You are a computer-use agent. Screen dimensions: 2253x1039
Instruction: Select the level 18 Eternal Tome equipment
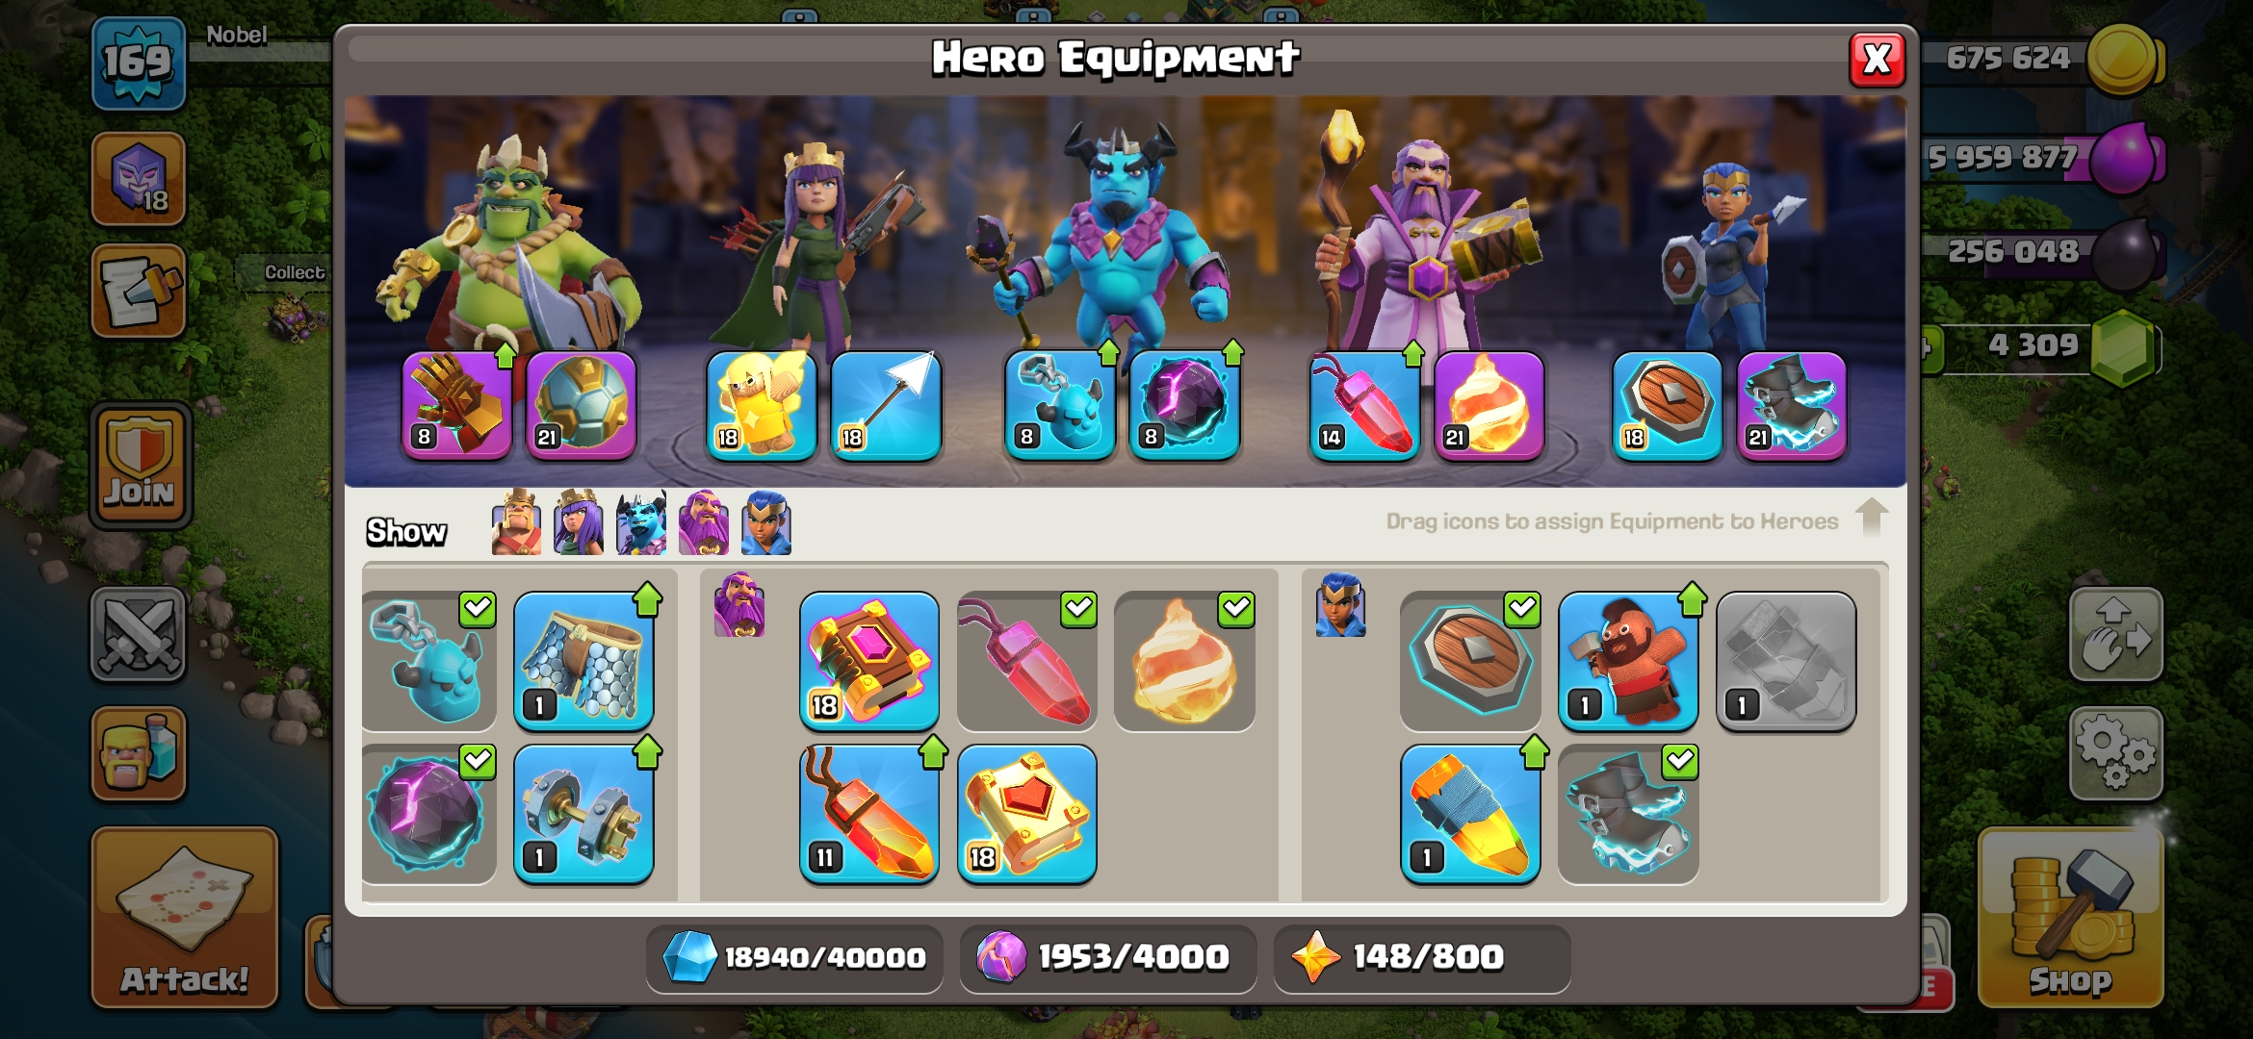[868, 662]
